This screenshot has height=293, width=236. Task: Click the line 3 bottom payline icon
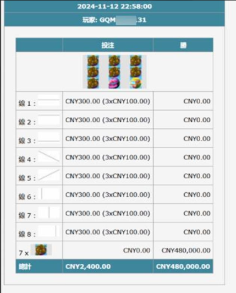(x=49, y=138)
